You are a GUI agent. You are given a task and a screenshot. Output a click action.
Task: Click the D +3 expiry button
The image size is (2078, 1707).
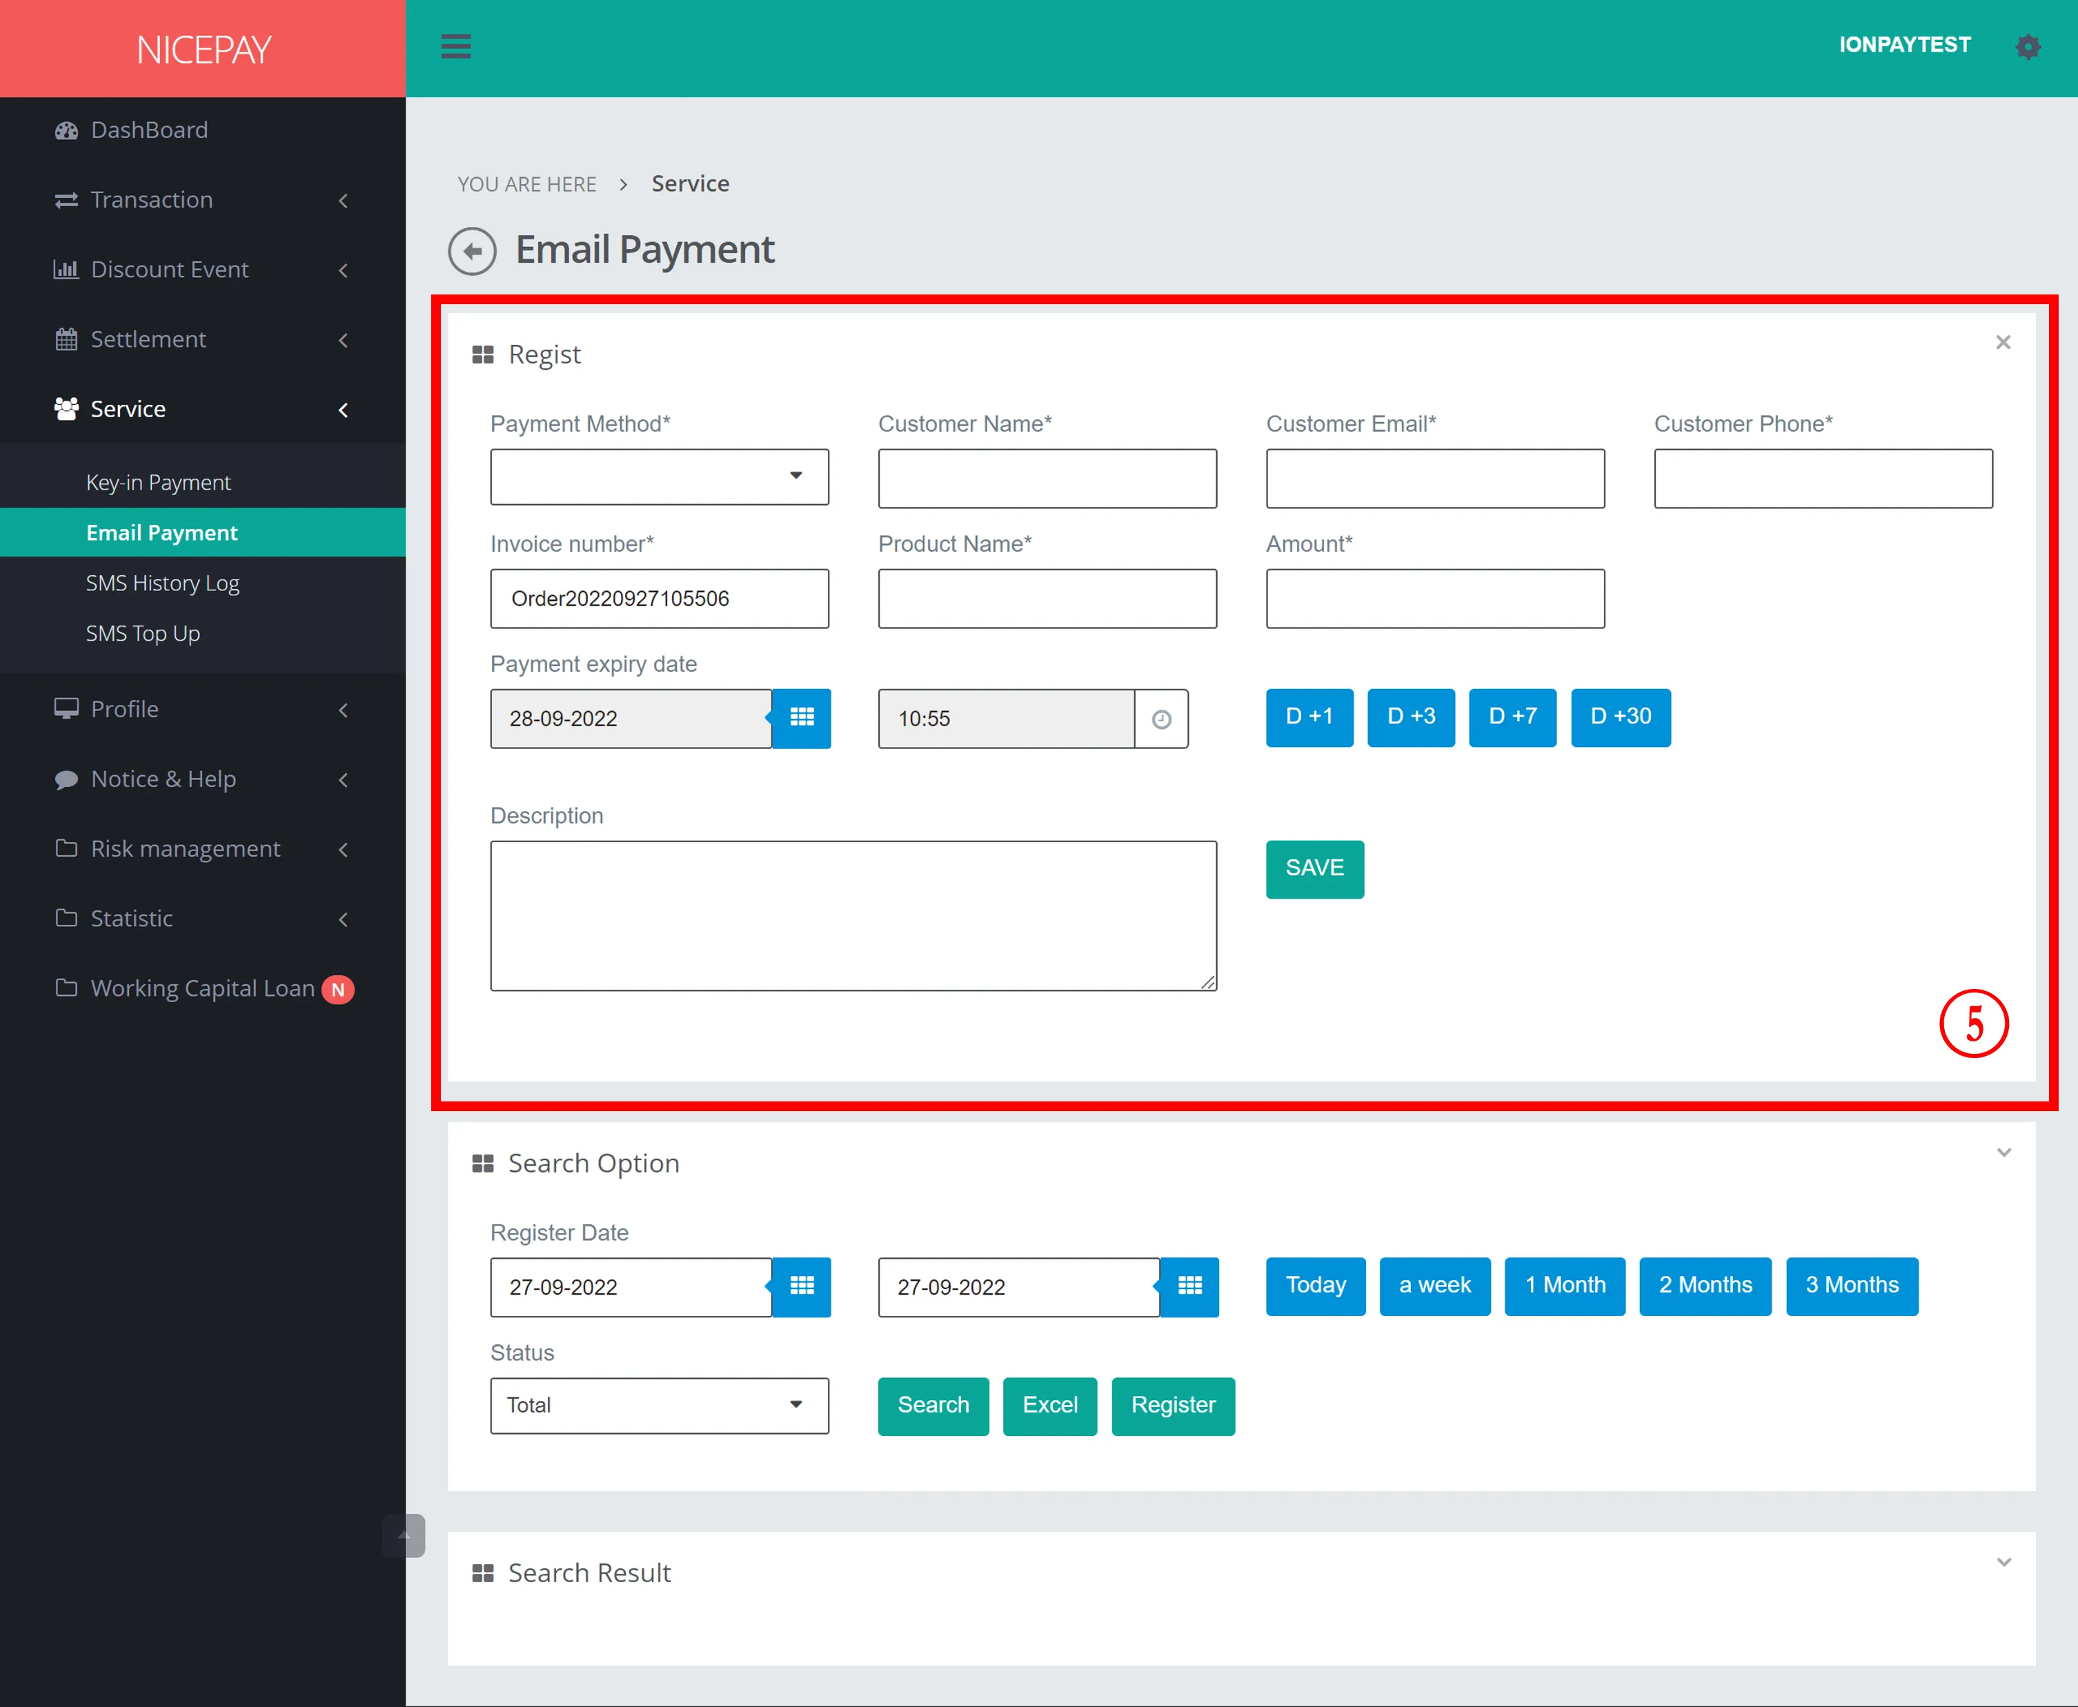tap(1410, 717)
